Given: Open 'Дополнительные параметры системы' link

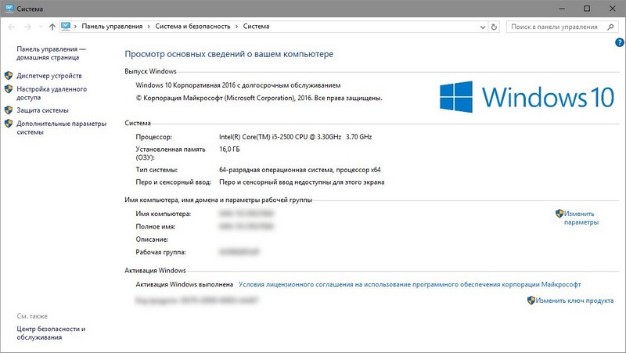Looking at the screenshot, I should tap(62, 128).
